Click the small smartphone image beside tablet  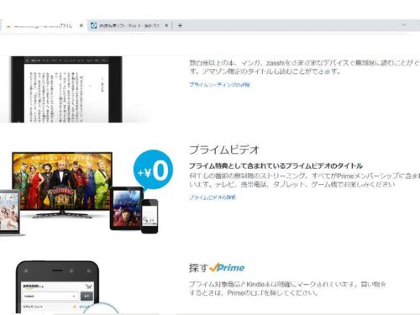[x=150, y=216]
